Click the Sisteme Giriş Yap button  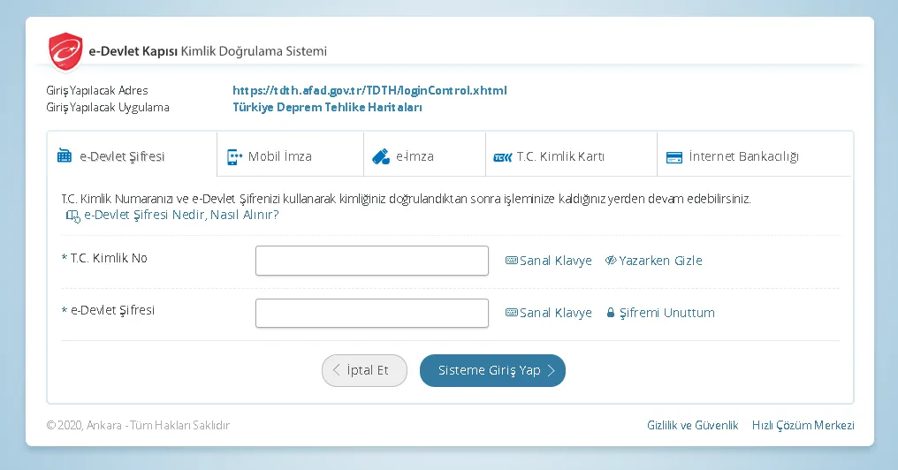click(492, 370)
